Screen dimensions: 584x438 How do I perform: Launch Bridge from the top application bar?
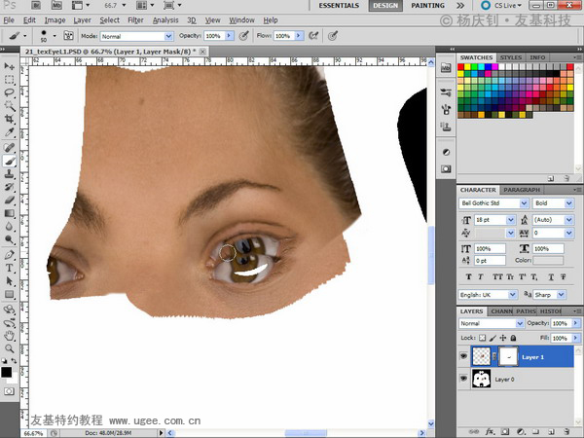pos(36,5)
